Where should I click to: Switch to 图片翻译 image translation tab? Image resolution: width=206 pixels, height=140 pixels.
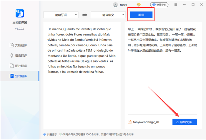19,66
